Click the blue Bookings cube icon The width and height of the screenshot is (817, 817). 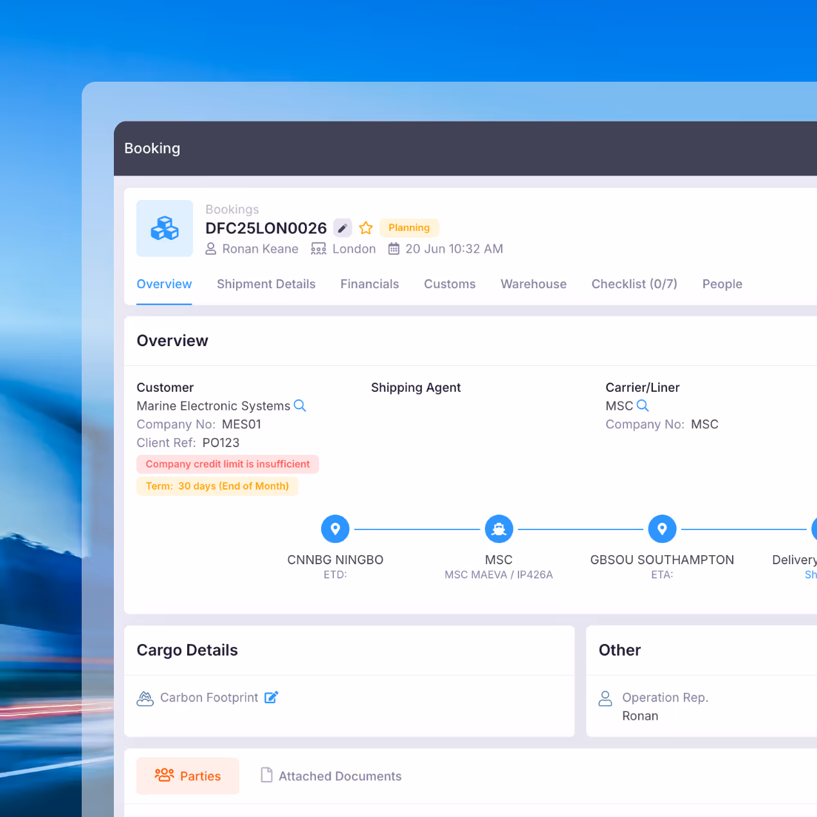pos(164,228)
